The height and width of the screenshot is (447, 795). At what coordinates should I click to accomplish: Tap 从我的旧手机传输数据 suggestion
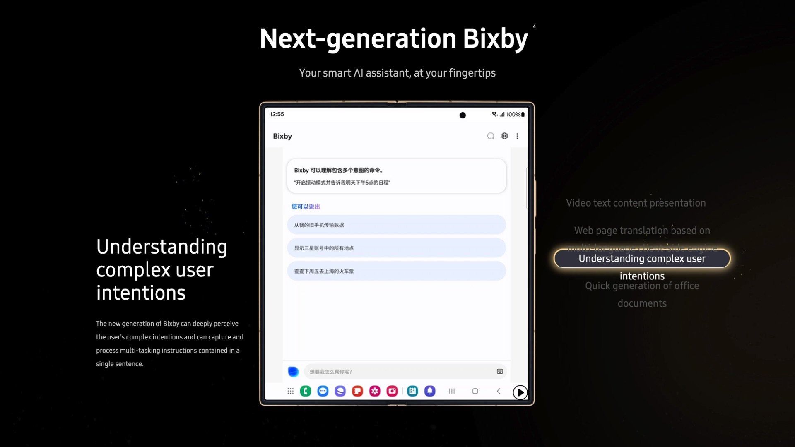click(x=396, y=224)
